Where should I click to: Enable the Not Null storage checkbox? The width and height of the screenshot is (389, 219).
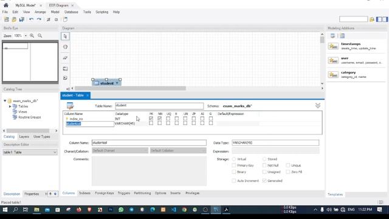[x=264, y=165]
